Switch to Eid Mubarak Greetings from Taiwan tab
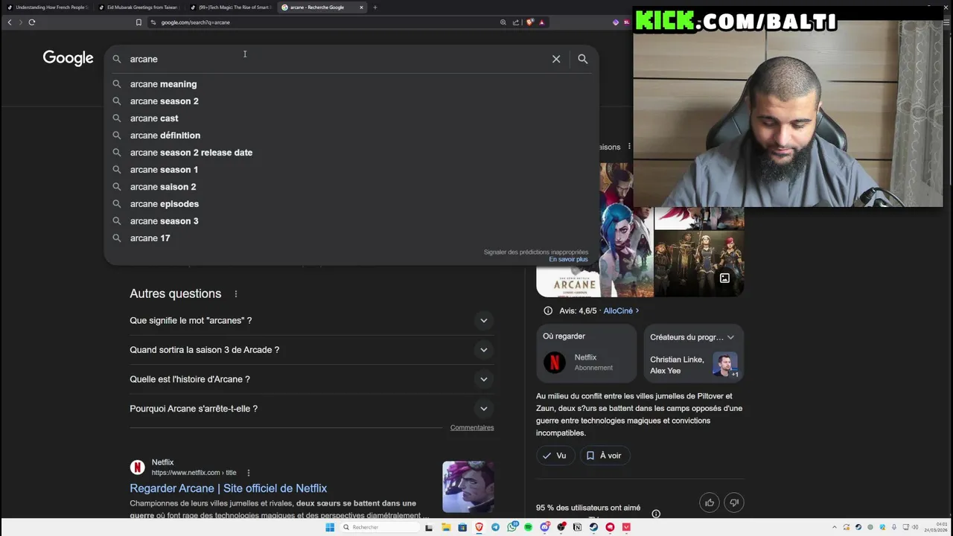This screenshot has height=536, width=953. pyautogui.click(x=138, y=7)
